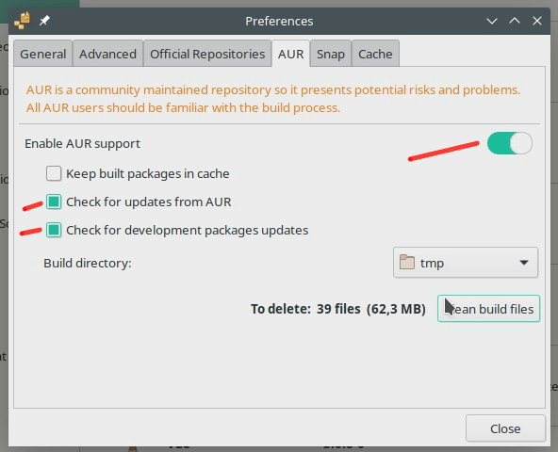Click the 'Build directory:' label
558x452 pixels.
tap(88, 263)
